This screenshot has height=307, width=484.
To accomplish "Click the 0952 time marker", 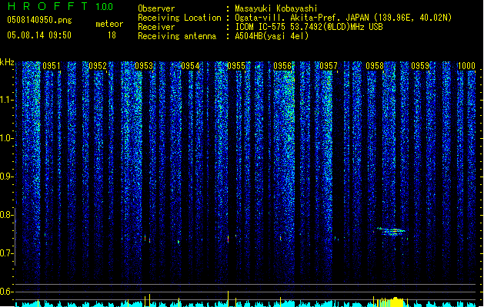I will (98, 66).
